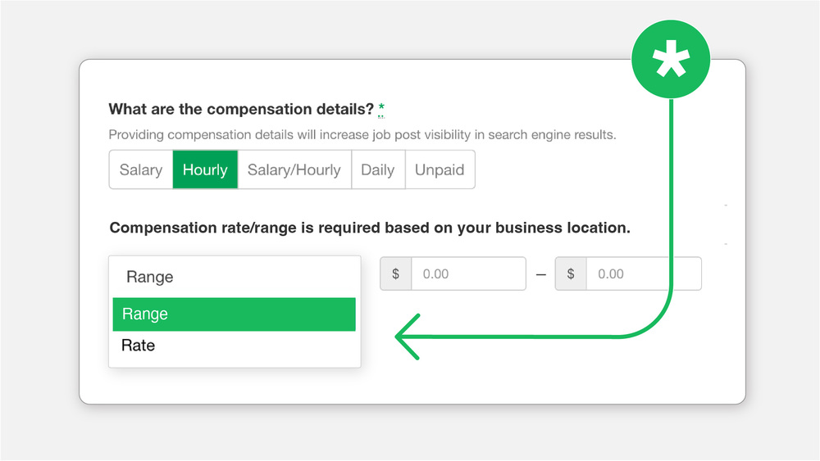820x461 pixels.
Task: Choose the Unpaid compensation option
Action: tap(440, 169)
